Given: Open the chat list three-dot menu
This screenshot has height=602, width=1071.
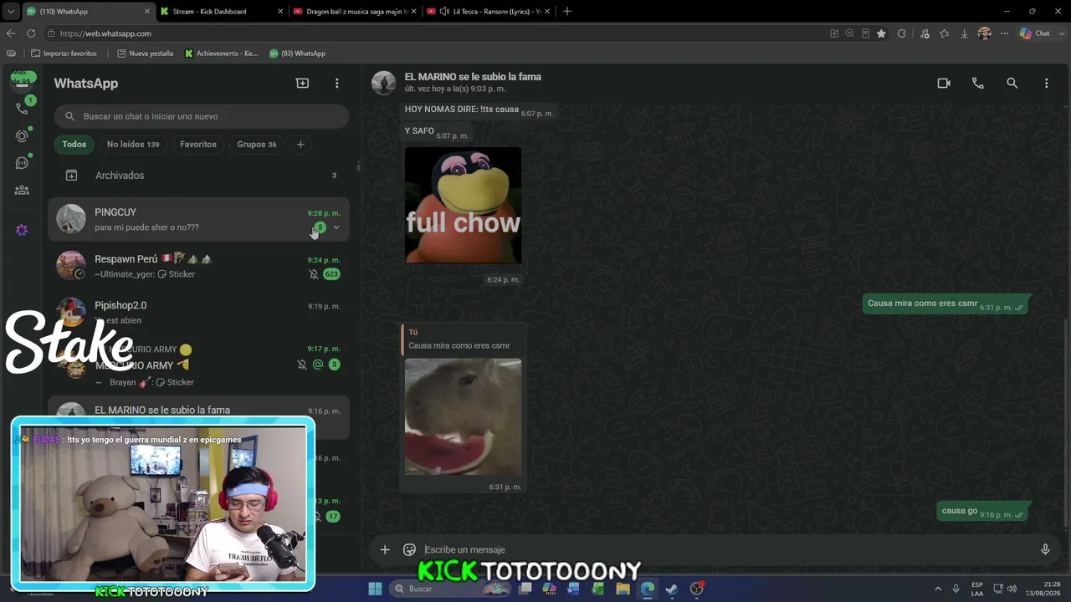Looking at the screenshot, I should pos(337,84).
